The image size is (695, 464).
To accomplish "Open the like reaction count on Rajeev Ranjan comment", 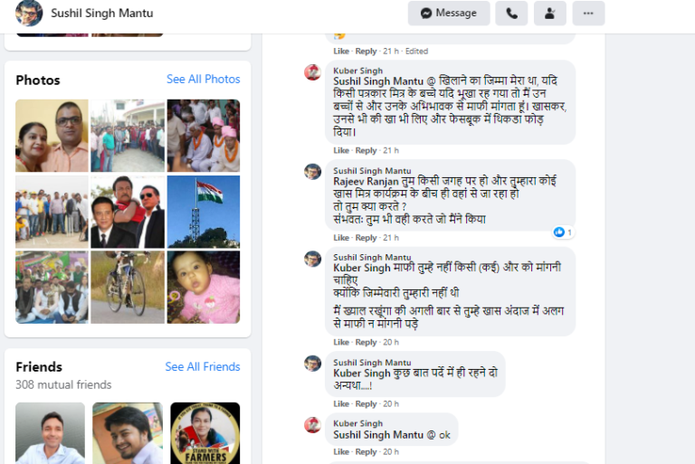I will pyautogui.click(x=564, y=232).
